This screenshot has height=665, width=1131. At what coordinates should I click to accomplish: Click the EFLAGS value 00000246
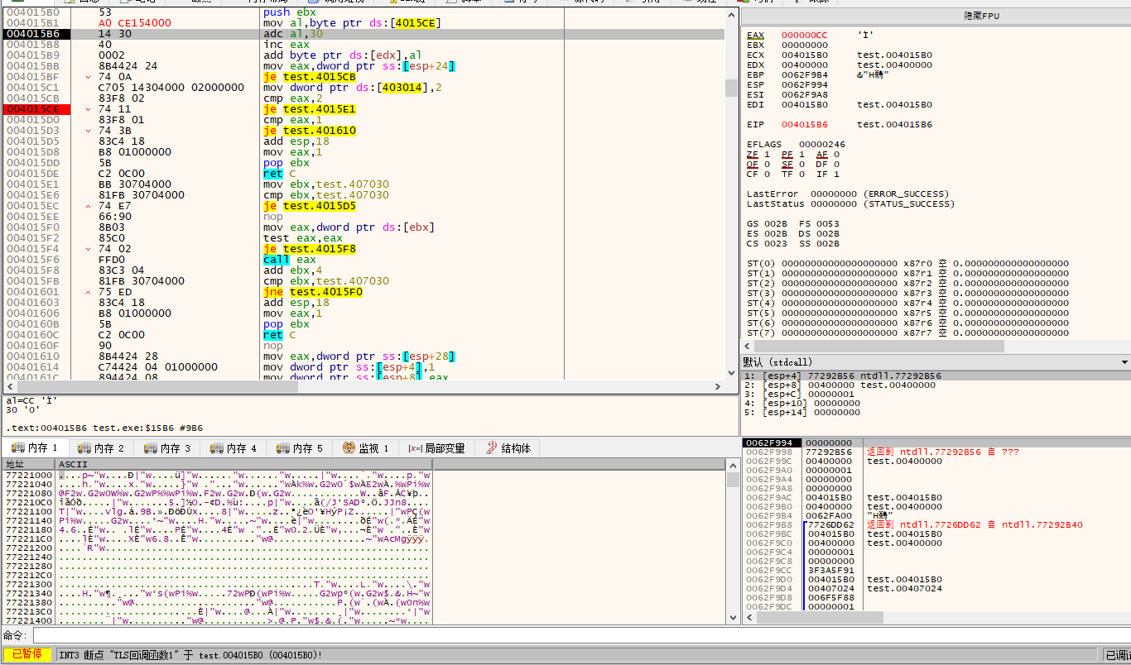pos(822,145)
